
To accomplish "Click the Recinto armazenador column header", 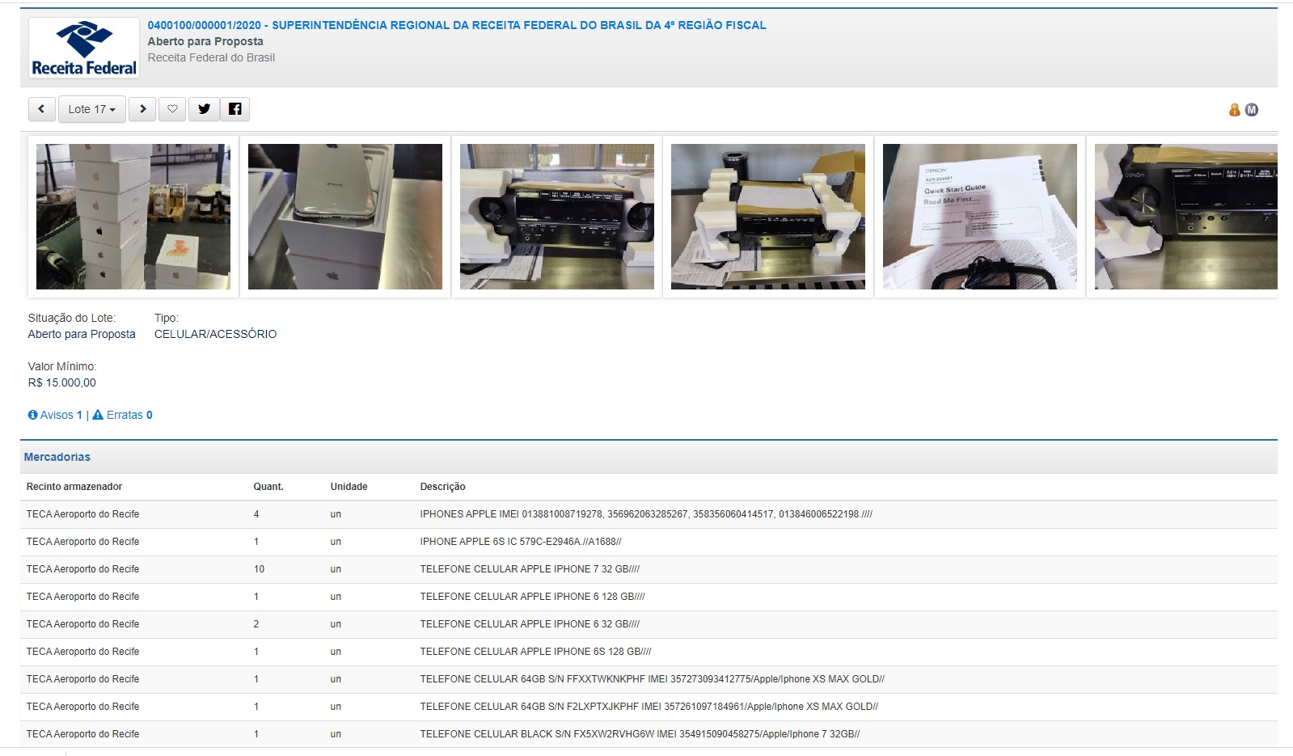I will [74, 487].
